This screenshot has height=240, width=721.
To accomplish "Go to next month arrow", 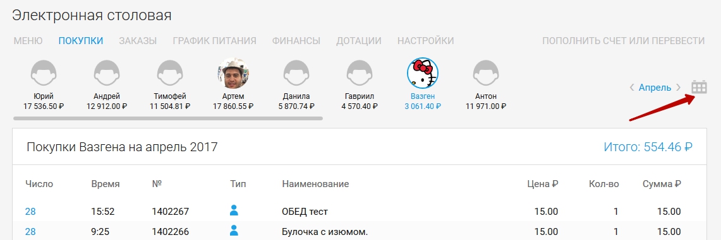I will (x=678, y=88).
